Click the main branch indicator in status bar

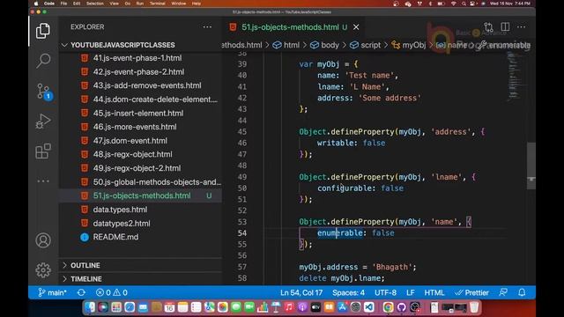click(53, 292)
